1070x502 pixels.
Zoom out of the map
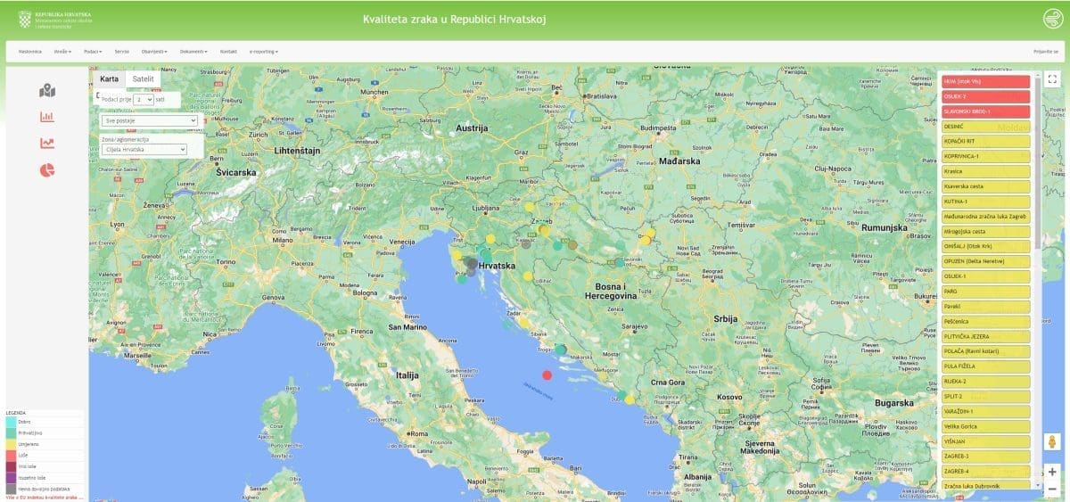coord(1052,488)
